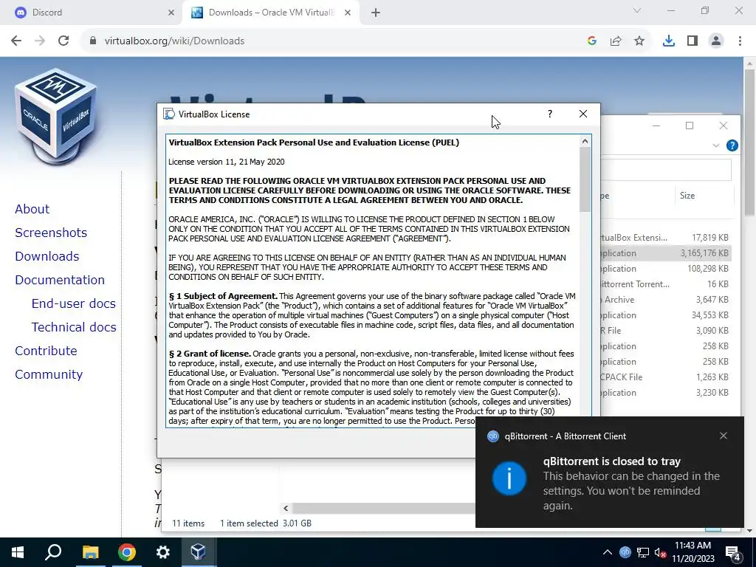Open network tray icon
The height and width of the screenshot is (567, 756).
pos(643,552)
